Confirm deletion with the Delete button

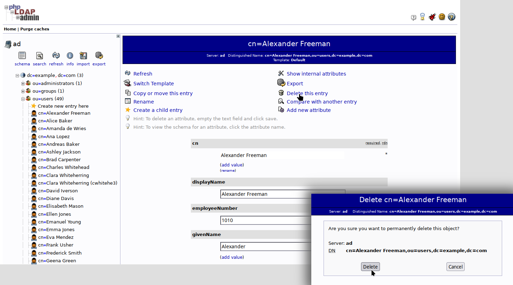tap(370, 266)
